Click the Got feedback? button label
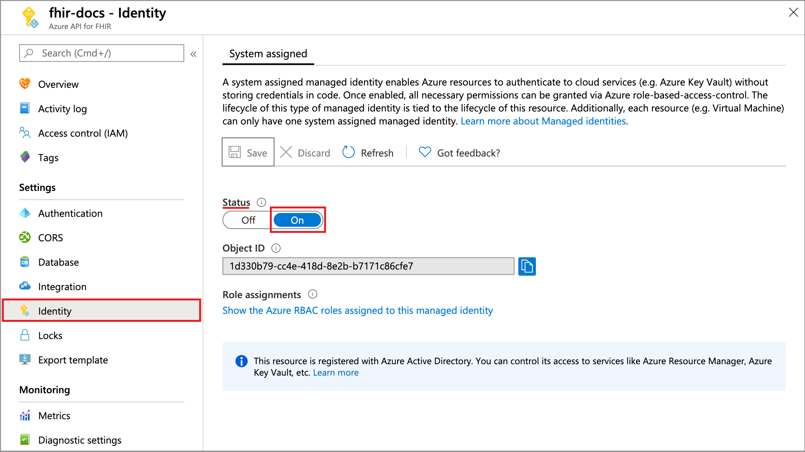 (x=469, y=153)
